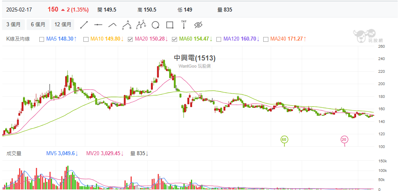Pick the 0-A-B wave pattern tool
Screen dimensions: 399x191
coord(127,25)
